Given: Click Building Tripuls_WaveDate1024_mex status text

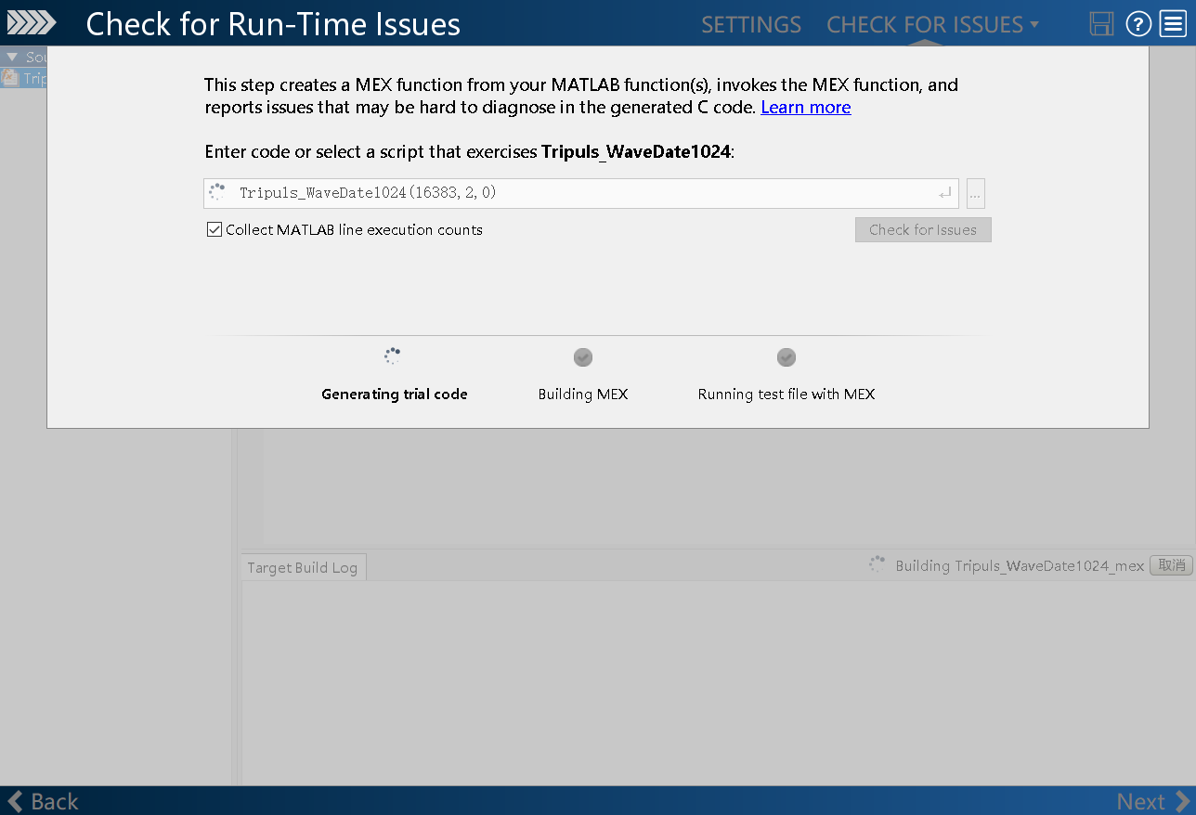Looking at the screenshot, I should click(1020, 565).
